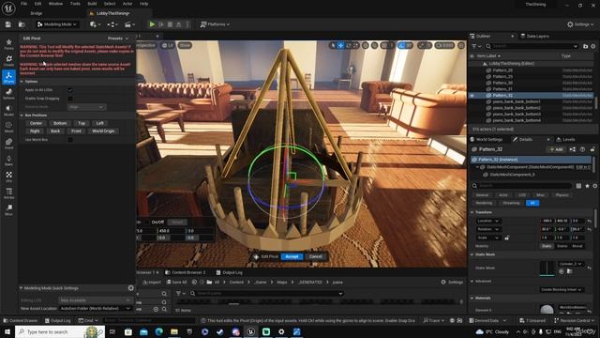Collapse the Options section
The image size is (600, 338).
(x=22, y=82)
